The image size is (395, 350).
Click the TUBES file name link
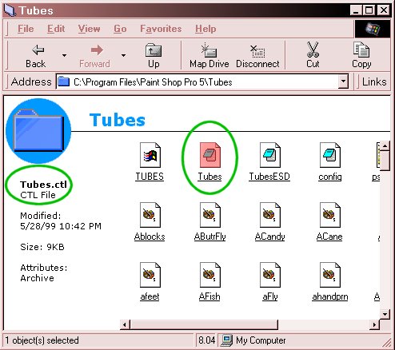pyautogui.click(x=150, y=177)
